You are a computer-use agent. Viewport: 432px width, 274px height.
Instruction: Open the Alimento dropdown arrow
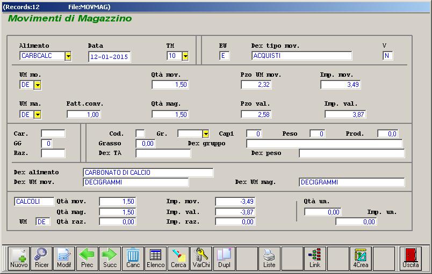pyautogui.click(x=68, y=56)
